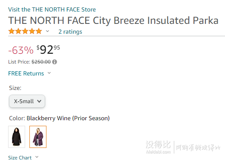Image resolution: width=225 pixels, height=162 pixels.
Task: Open the Size Chart link
Action: click(x=20, y=158)
